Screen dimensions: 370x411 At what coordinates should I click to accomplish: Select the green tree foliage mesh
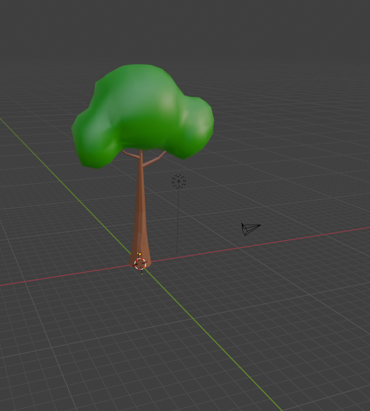142,115
